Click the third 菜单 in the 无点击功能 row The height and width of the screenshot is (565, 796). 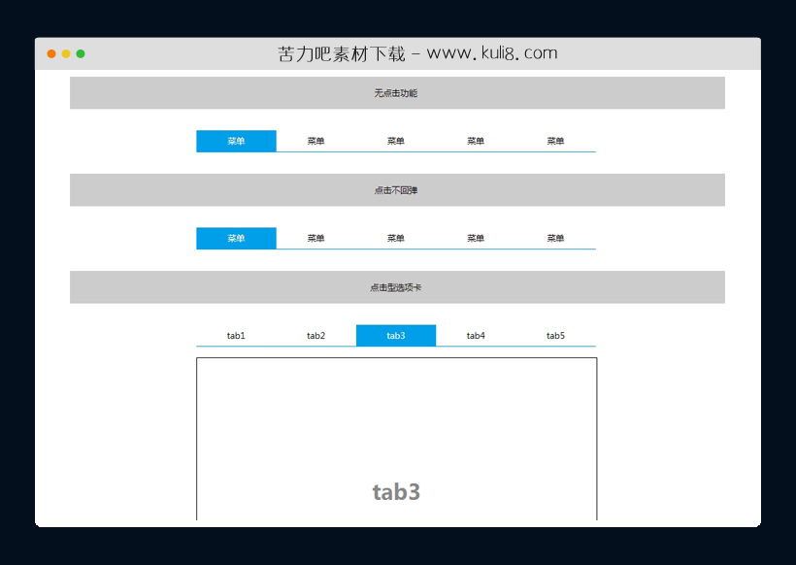(x=396, y=140)
